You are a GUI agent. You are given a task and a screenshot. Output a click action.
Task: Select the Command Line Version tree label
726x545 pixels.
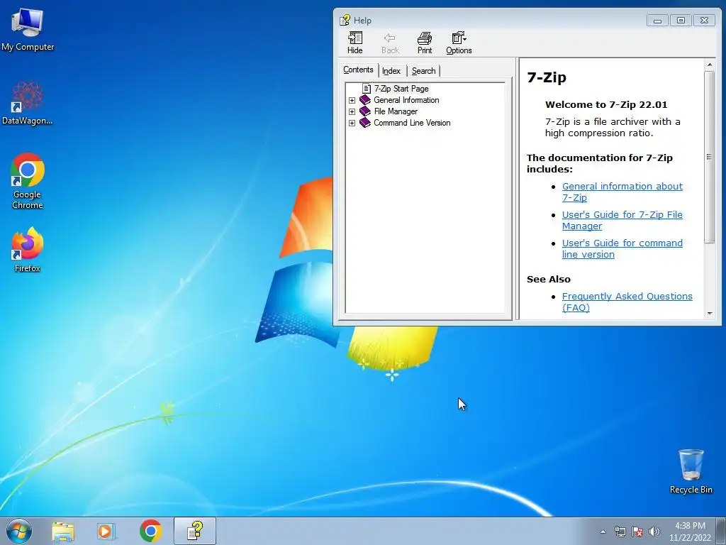(x=412, y=123)
